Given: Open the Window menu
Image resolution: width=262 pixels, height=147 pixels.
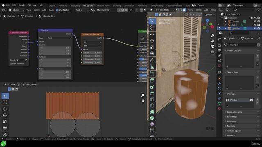Looking at the screenshot, I should [x=32, y=5].
